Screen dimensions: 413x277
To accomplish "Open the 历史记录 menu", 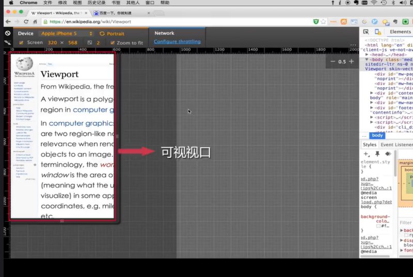I will [97, 3].
